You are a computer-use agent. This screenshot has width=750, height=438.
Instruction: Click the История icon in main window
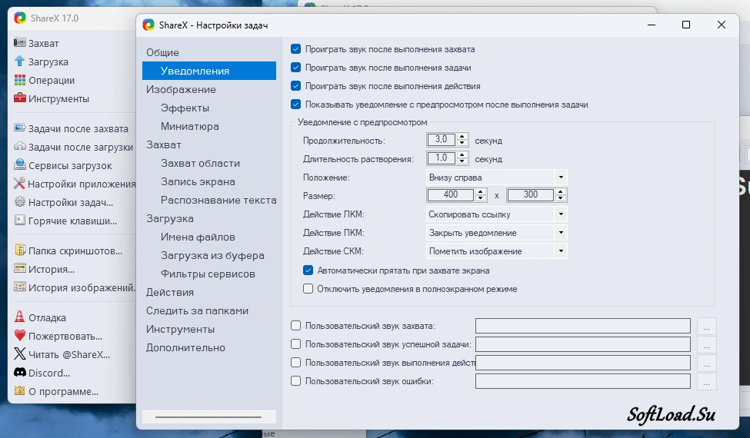click(x=19, y=269)
